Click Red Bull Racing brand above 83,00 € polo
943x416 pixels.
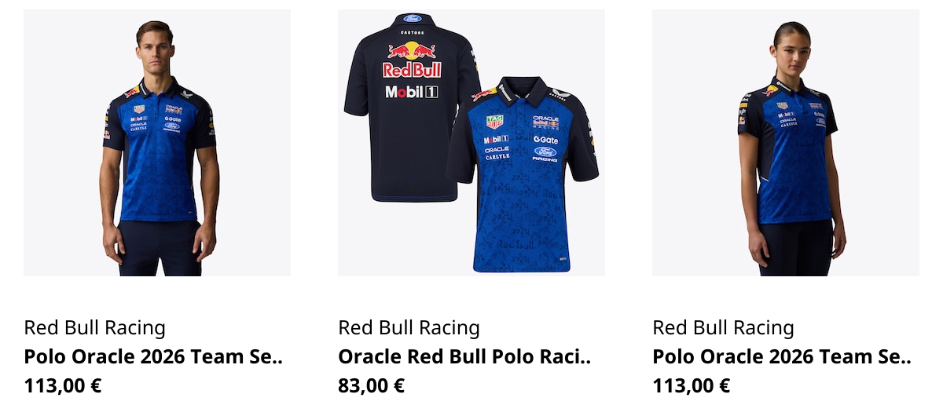pyautogui.click(x=409, y=328)
